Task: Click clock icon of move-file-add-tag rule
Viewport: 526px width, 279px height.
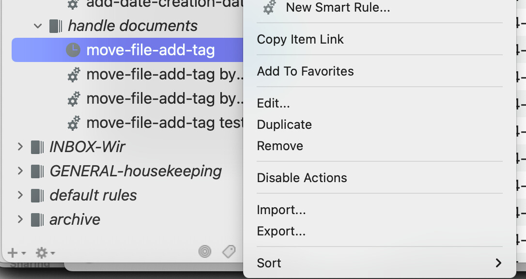Action: click(73, 50)
